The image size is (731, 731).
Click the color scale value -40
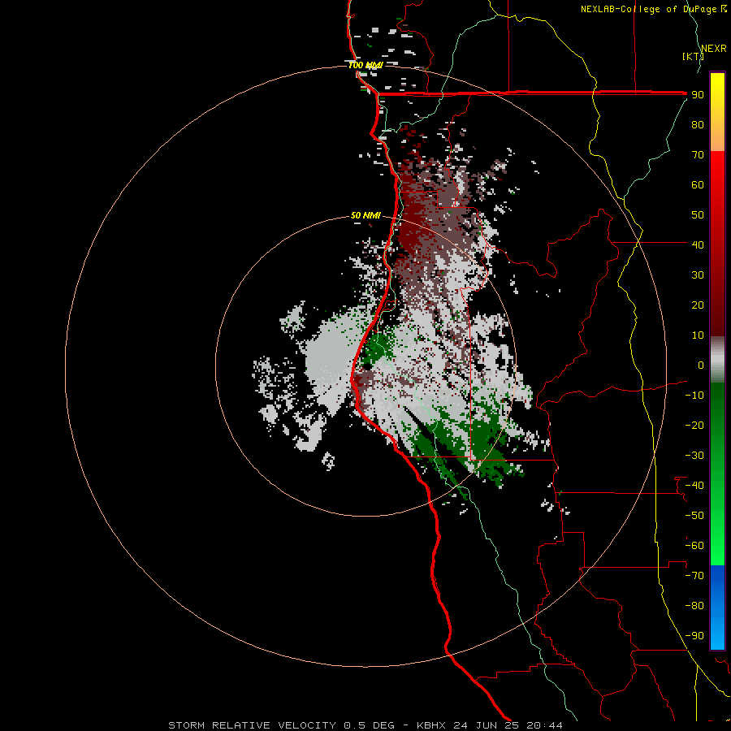click(694, 486)
